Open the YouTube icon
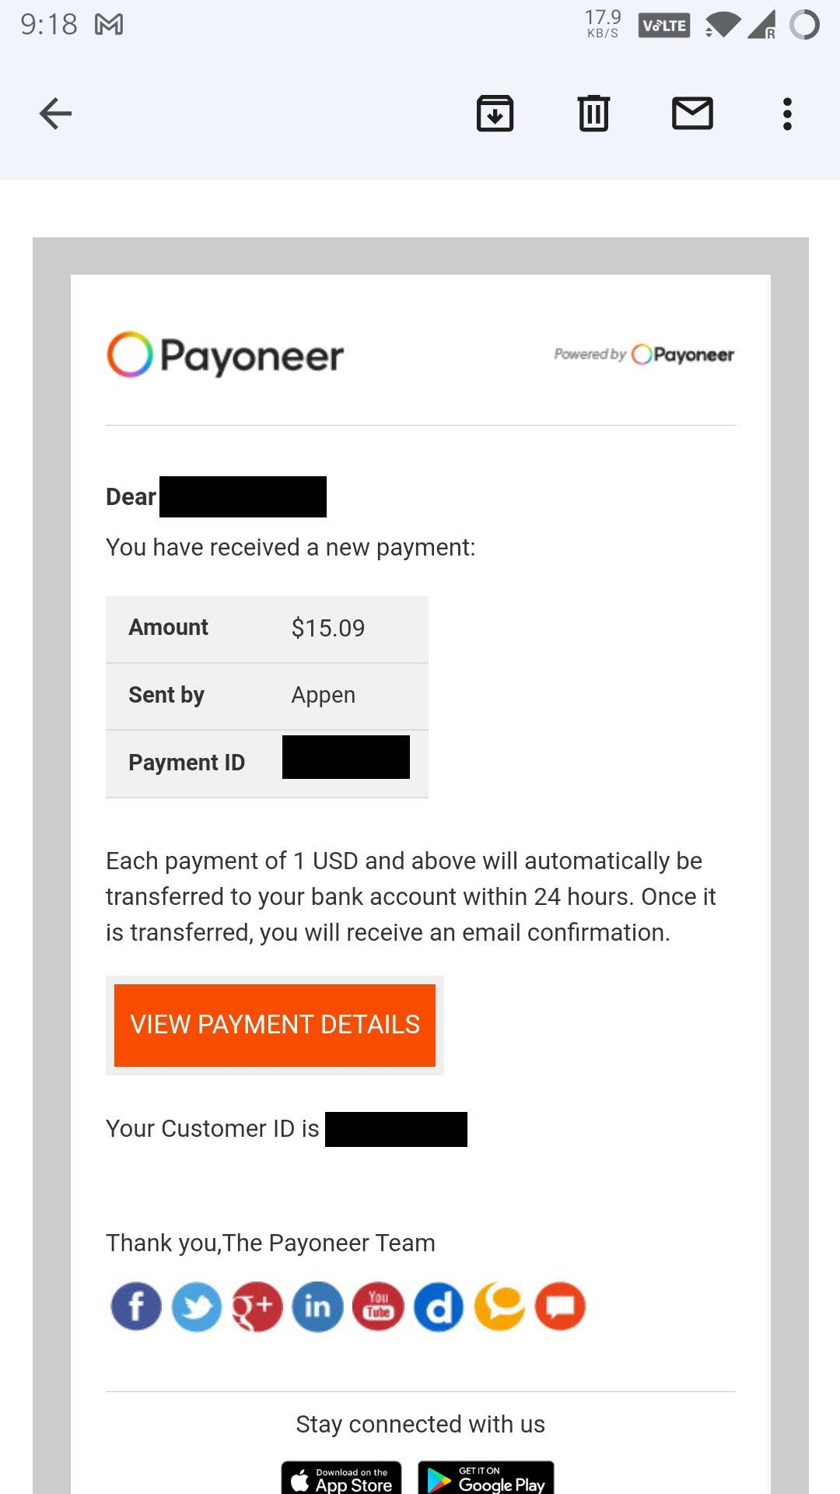The image size is (840, 1494). tap(378, 1306)
